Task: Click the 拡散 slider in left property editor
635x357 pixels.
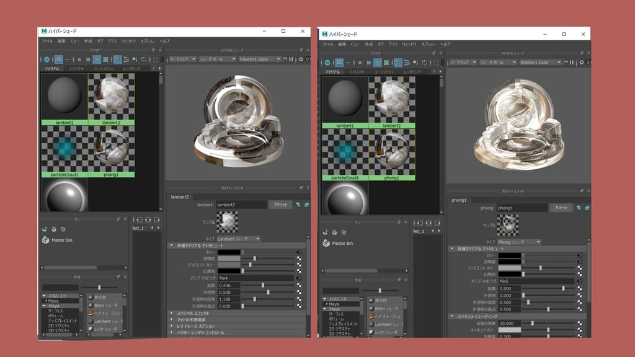Action: [x=268, y=285]
